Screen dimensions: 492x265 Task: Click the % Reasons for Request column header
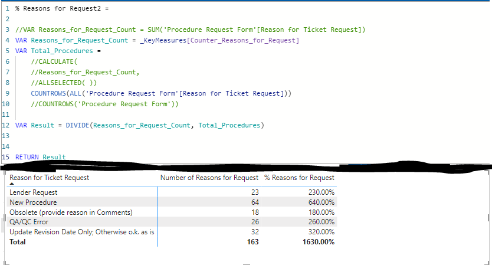tap(299, 178)
